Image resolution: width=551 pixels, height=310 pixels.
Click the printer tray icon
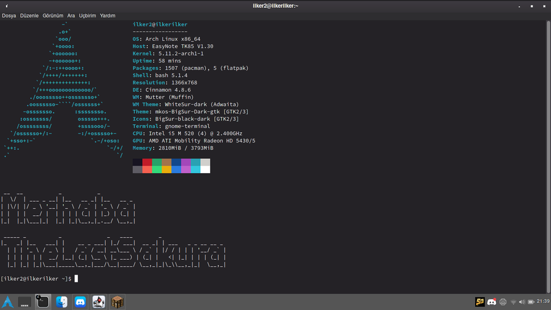pyautogui.click(x=503, y=301)
